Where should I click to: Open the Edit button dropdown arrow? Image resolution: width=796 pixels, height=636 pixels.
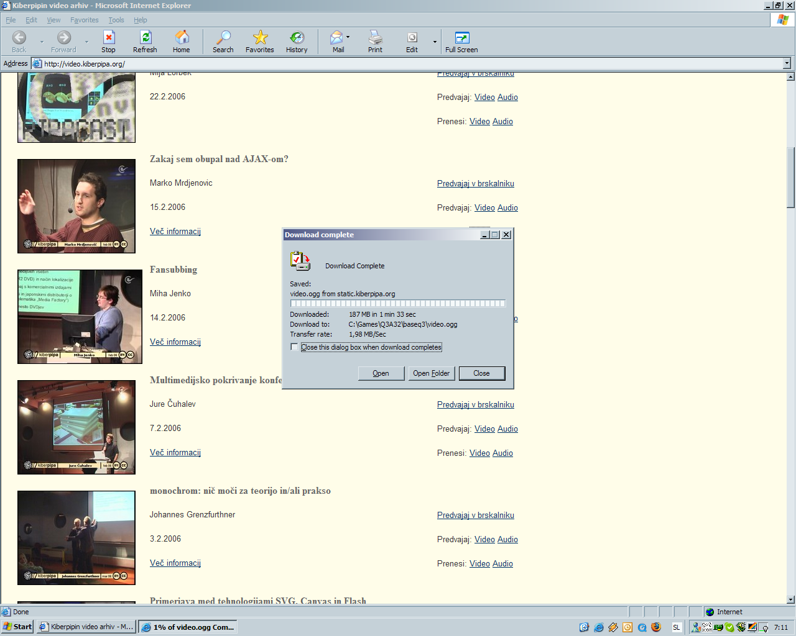point(435,42)
